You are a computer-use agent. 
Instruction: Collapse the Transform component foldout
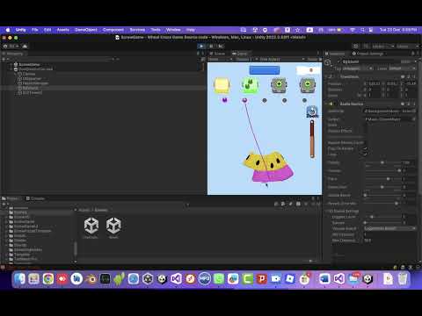[x=326, y=76]
